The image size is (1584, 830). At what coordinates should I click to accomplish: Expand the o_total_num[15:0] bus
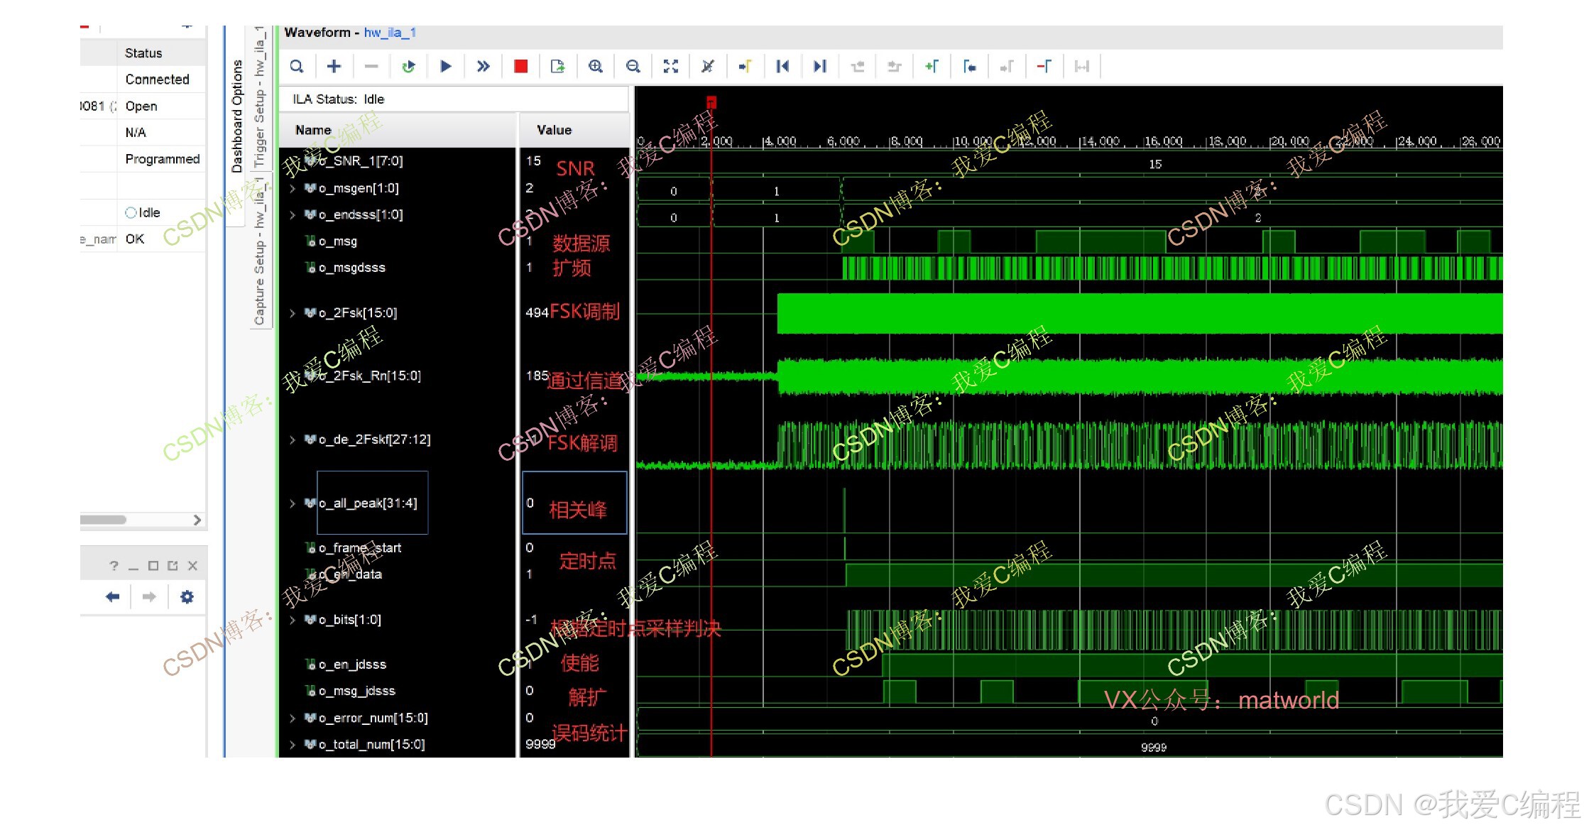[x=293, y=744]
